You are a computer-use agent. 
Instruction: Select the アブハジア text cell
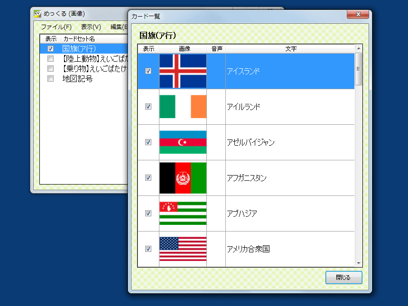click(290, 213)
